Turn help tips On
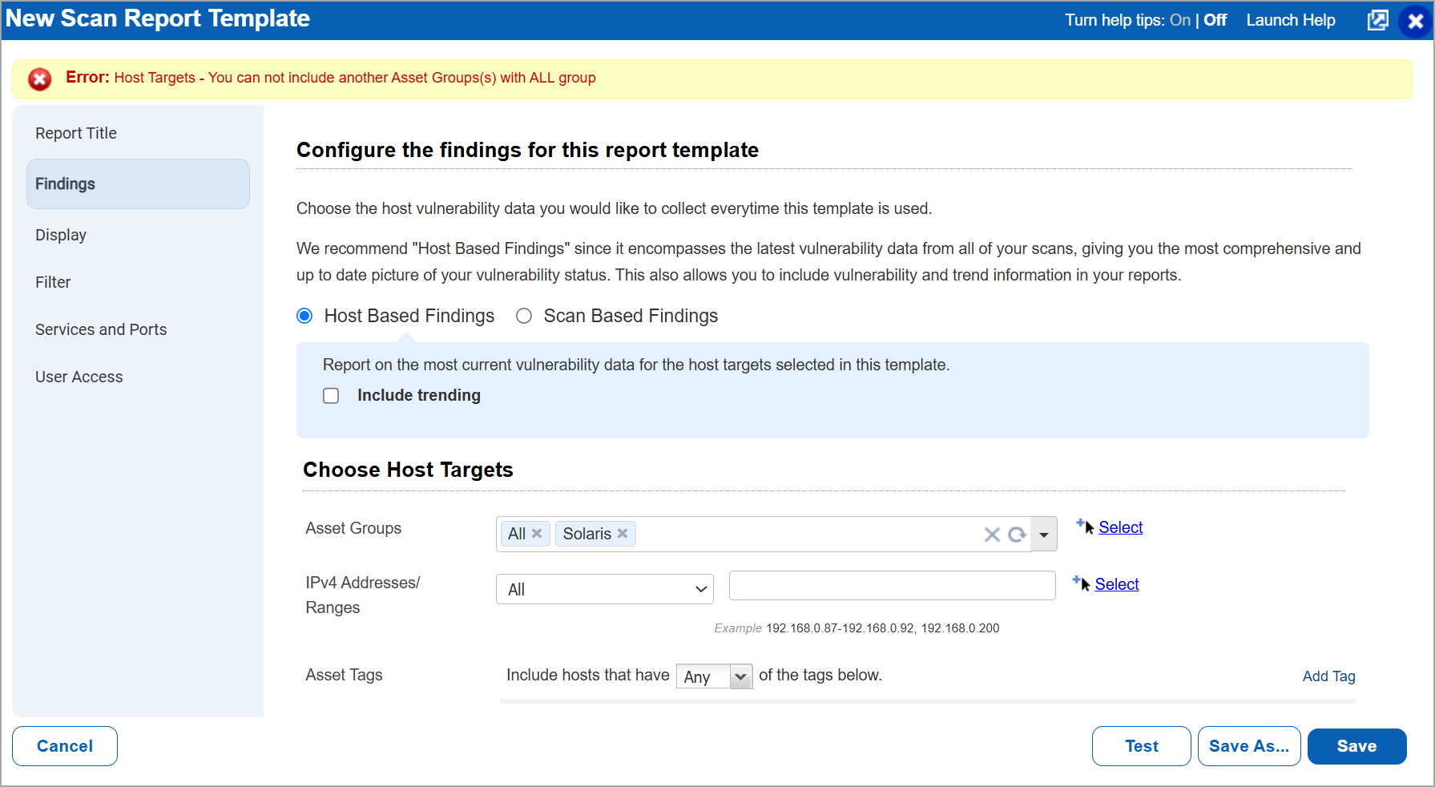Screen dimensions: 1435x787 coord(1179,20)
